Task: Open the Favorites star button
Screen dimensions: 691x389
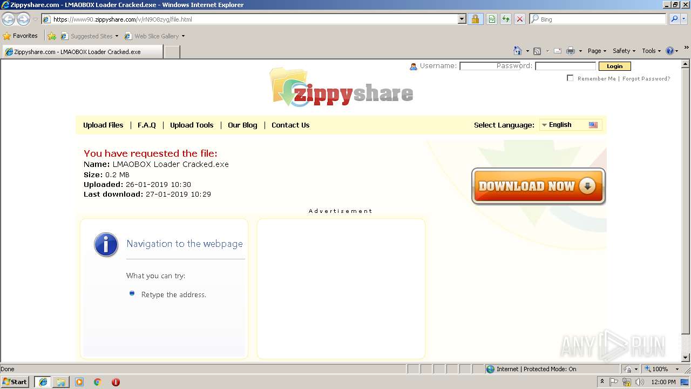Action: point(21,36)
